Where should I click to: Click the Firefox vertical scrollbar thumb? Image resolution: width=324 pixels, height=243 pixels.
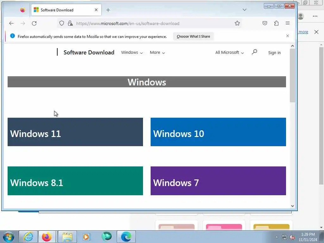point(292,75)
